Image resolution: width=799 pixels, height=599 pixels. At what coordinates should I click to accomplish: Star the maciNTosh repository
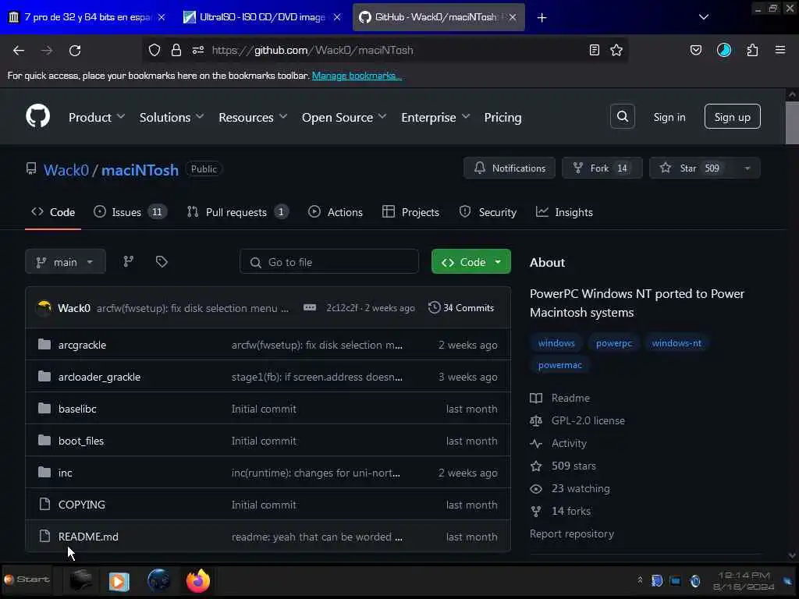(691, 168)
